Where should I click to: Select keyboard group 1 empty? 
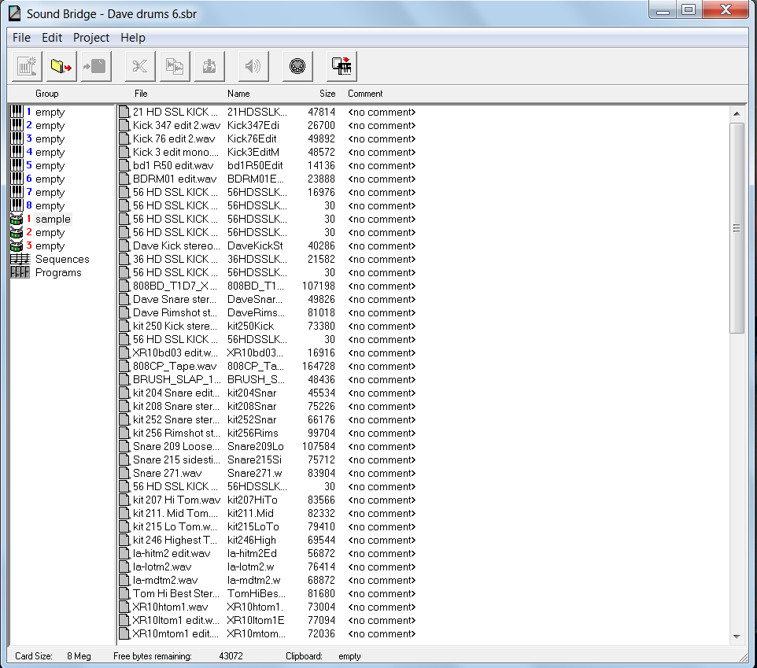point(49,113)
